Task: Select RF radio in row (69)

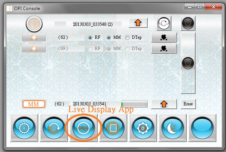Action: coord(90,49)
